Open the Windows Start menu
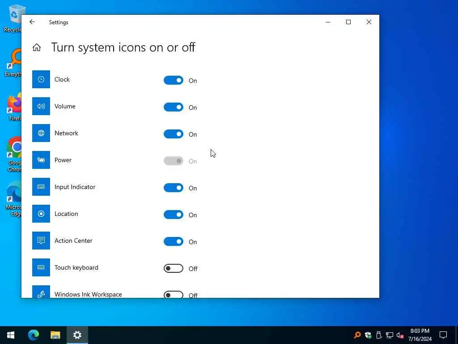This screenshot has height=344, width=458. (11, 335)
